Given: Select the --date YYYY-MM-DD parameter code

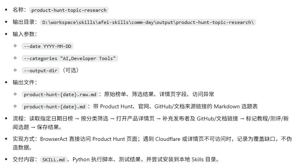Looking at the screenshot, I should 47,46.
